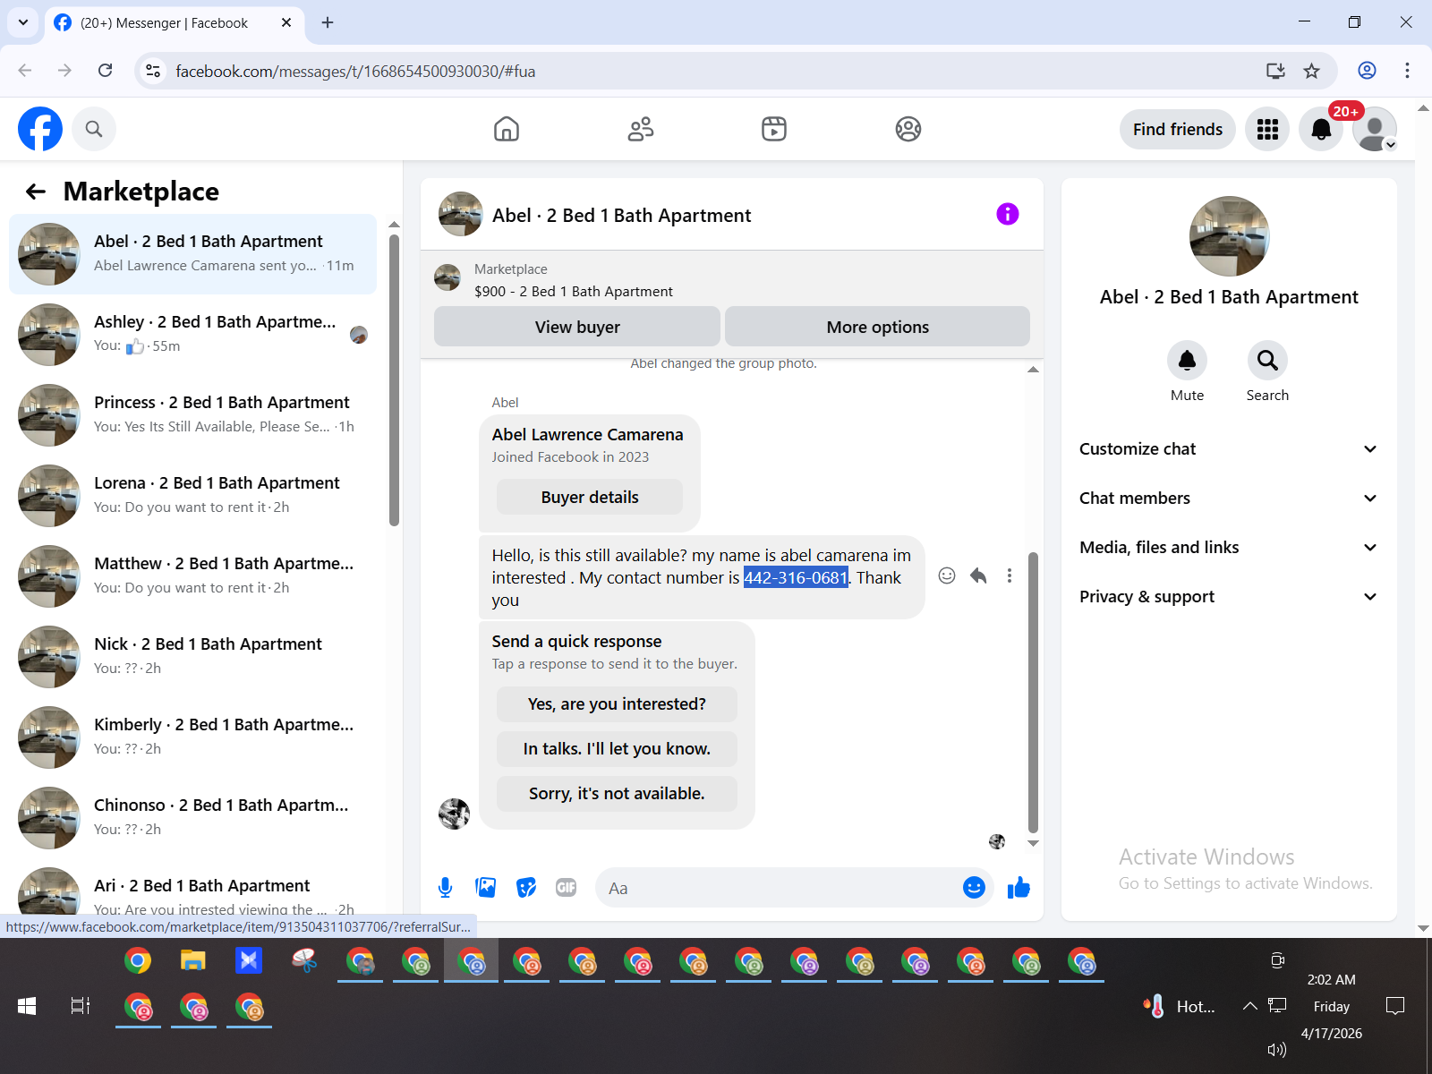Open Chrome tab search dropdown
The width and height of the screenshot is (1432, 1074).
click(22, 22)
